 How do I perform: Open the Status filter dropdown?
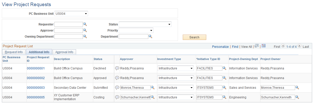pos(145,24)
